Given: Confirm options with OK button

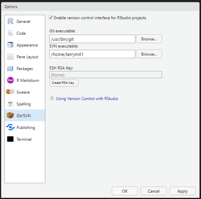Looking at the screenshot, I should (125, 191).
